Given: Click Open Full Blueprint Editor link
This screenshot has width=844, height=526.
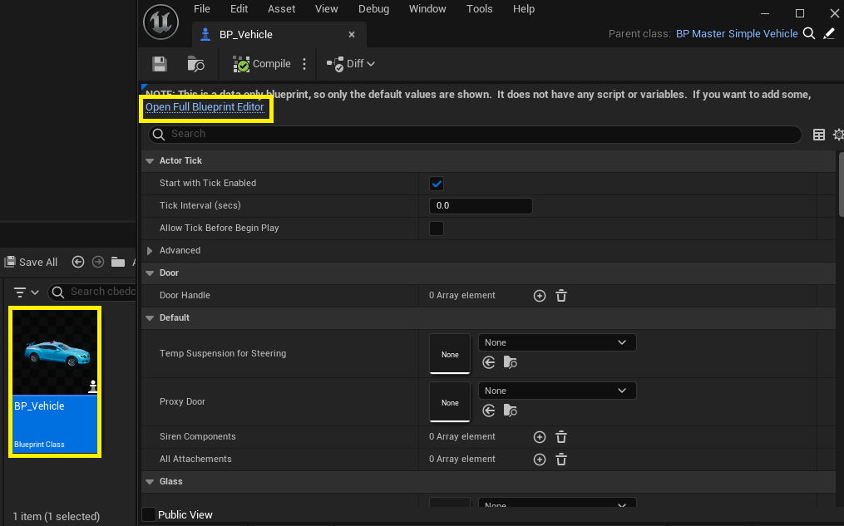Looking at the screenshot, I should [205, 107].
